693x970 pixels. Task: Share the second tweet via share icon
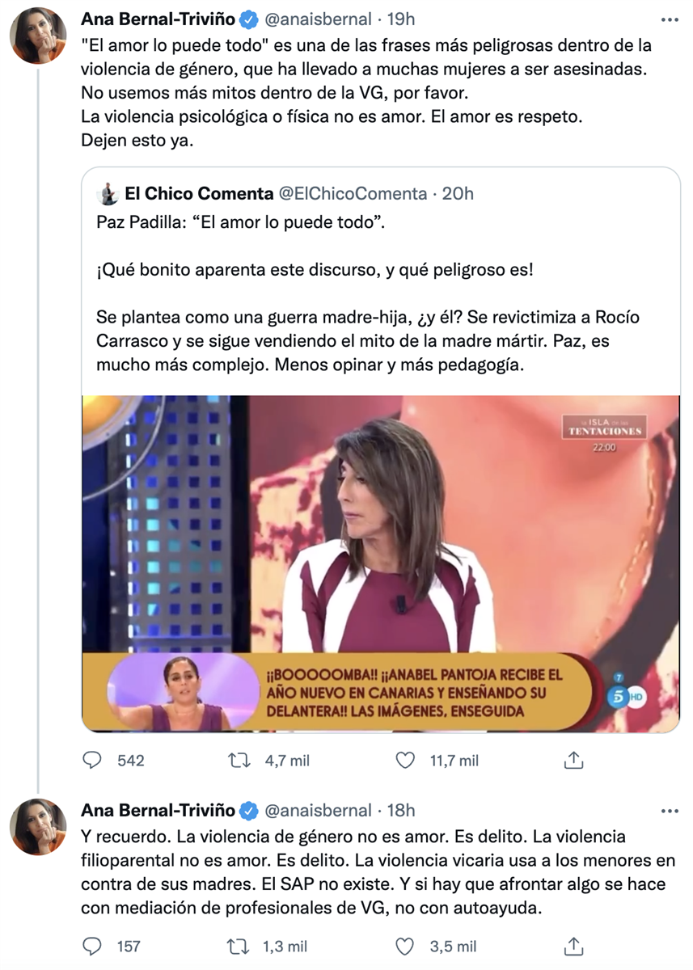click(x=573, y=946)
